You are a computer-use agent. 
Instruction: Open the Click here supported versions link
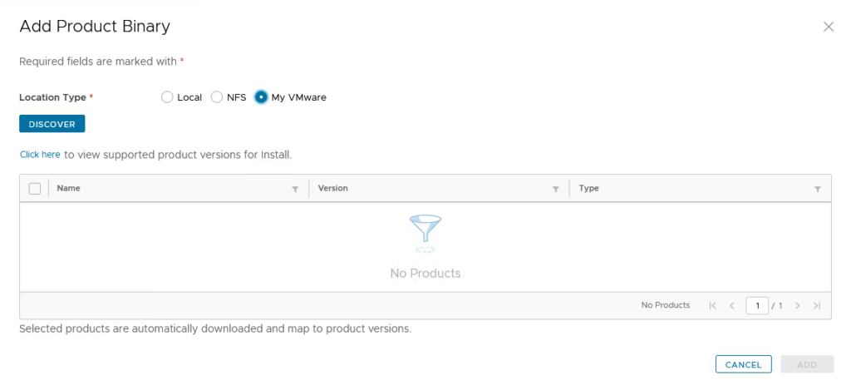[x=40, y=155]
